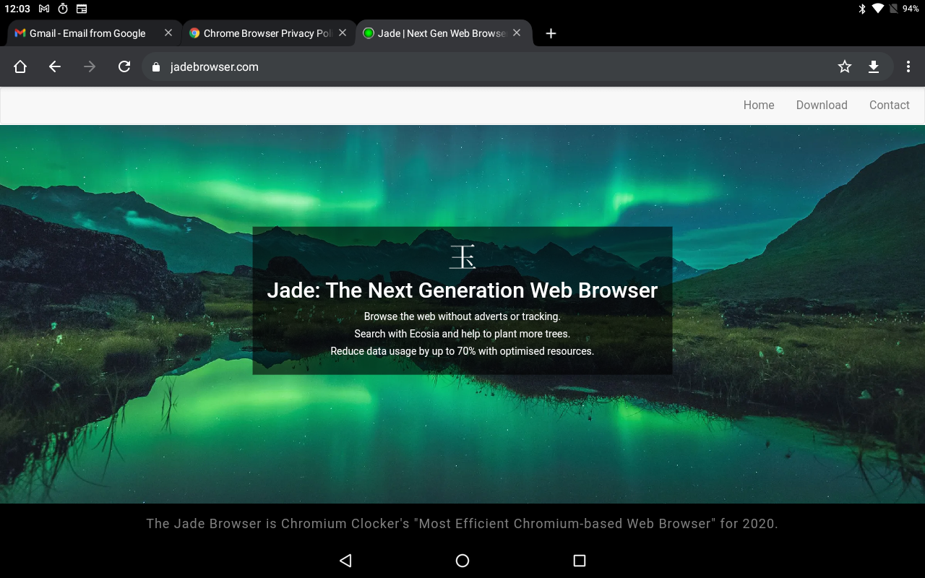Tap the Android back navigation button
Image resolution: width=925 pixels, height=578 pixels.
pyautogui.click(x=345, y=561)
